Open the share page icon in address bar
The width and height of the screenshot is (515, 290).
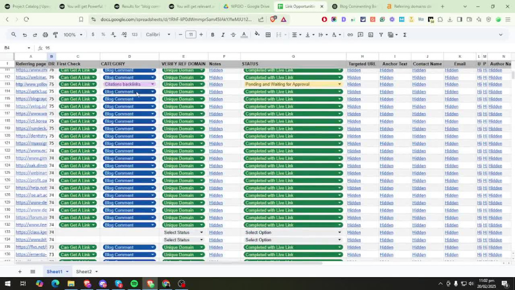261,20
